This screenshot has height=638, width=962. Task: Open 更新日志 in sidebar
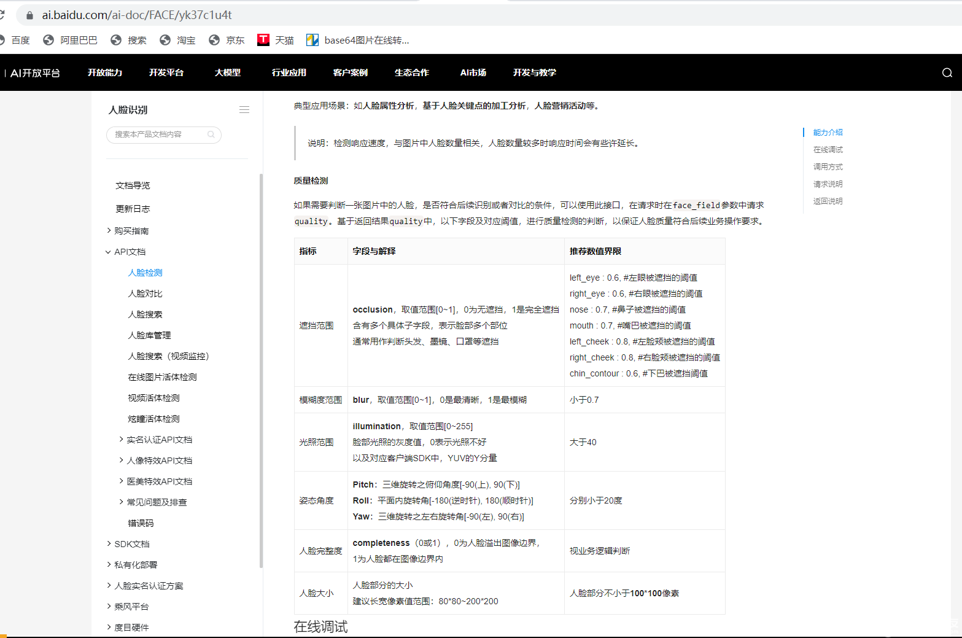tap(133, 209)
